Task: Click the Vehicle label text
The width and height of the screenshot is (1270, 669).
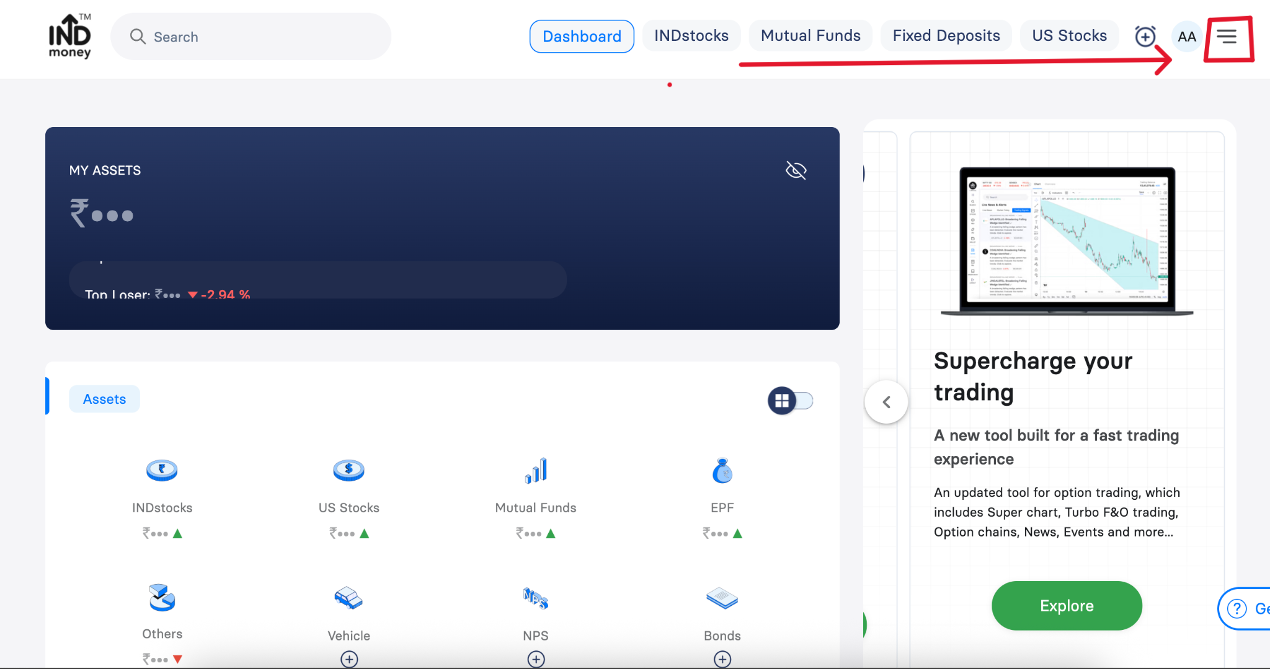Action: point(349,636)
